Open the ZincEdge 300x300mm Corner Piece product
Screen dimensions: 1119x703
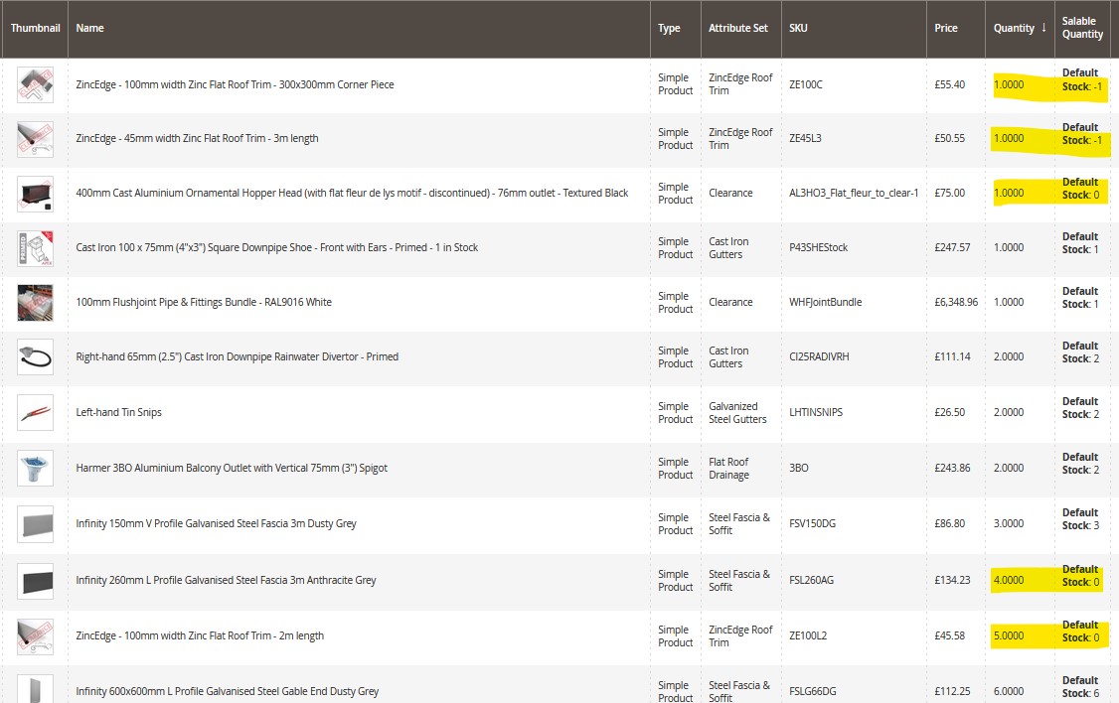233,84
